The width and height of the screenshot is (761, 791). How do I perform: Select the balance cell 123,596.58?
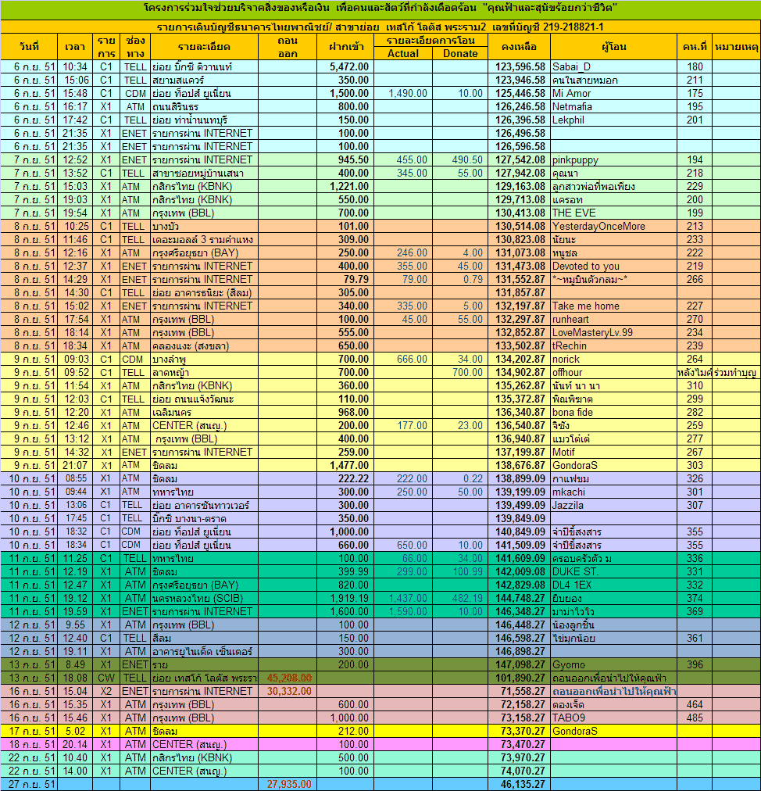pos(520,66)
